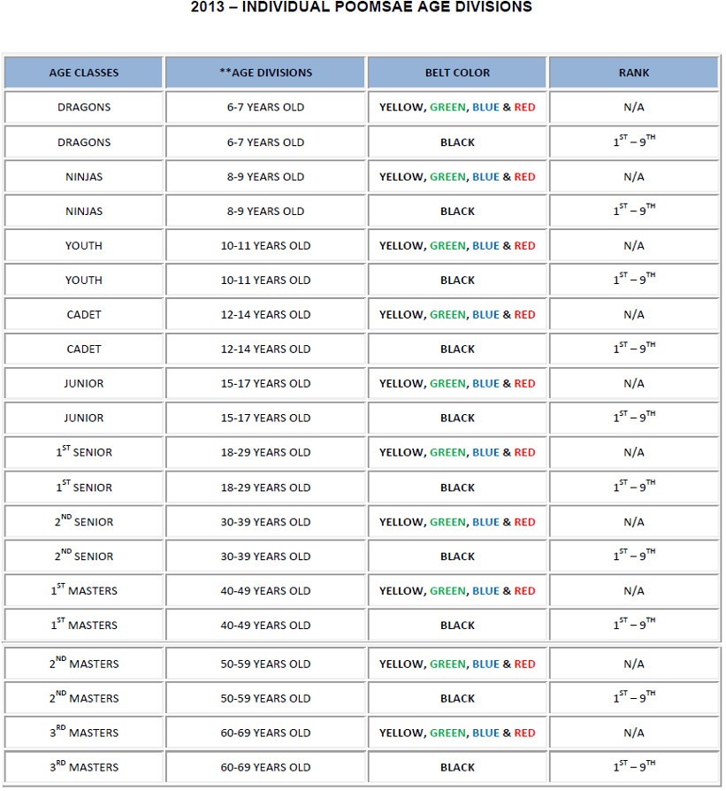The width and height of the screenshot is (726, 791).
Task: Click the first JUNIOR 15-17 YEARS OLD cell
Action: pyautogui.click(x=265, y=383)
